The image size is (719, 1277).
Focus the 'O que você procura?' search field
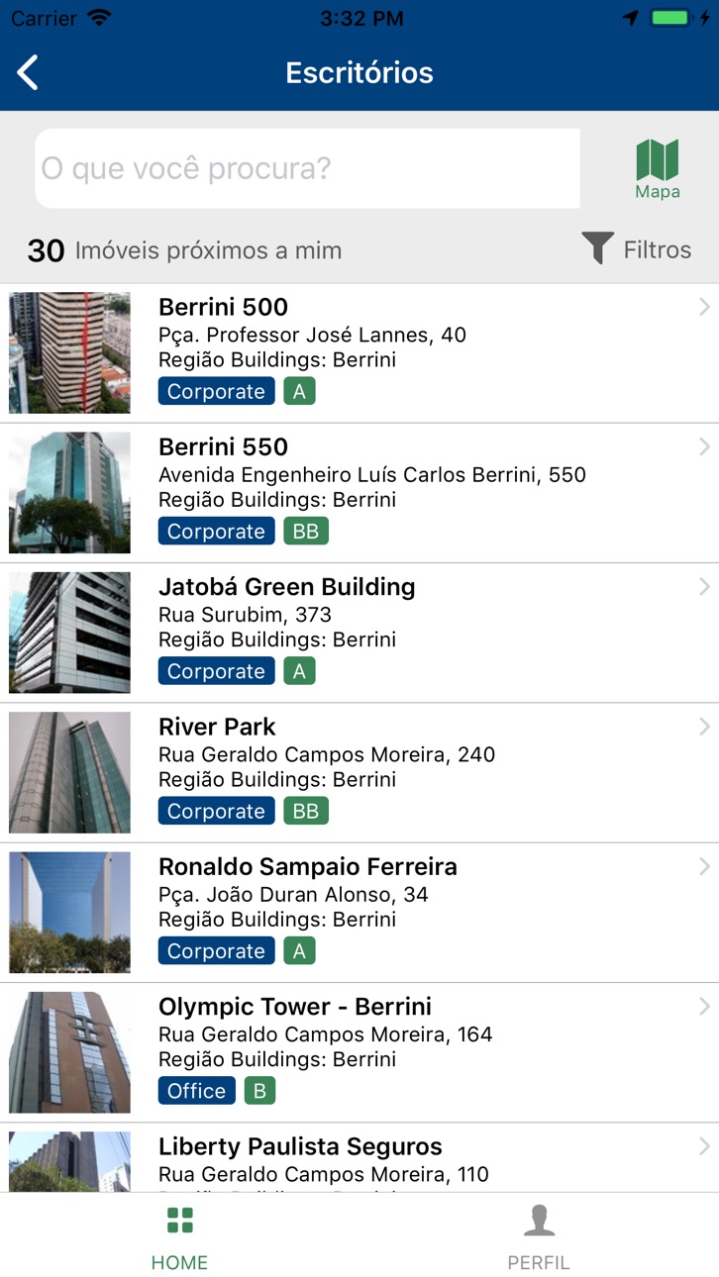pyautogui.click(x=307, y=168)
